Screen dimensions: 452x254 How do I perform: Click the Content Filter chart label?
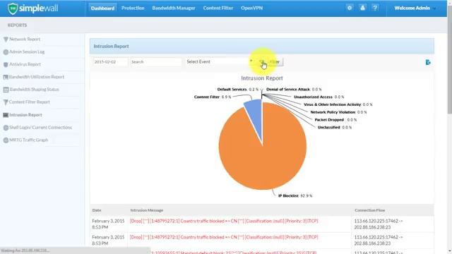point(213,97)
